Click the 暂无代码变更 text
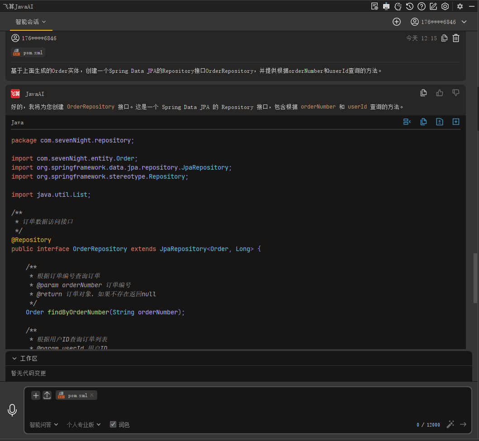 28,373
